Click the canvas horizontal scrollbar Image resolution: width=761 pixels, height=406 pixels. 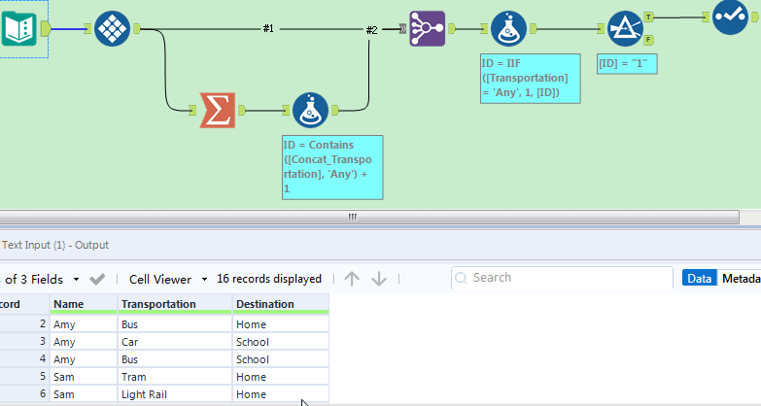[x=369, y=217]
